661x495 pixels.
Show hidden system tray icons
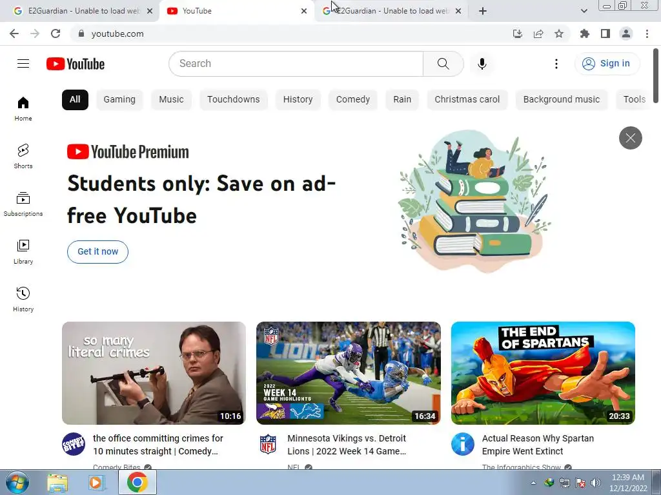click(533, 483)
